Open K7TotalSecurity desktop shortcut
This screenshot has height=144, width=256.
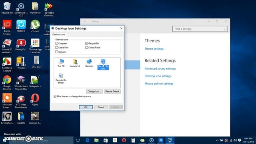(7, 118)
